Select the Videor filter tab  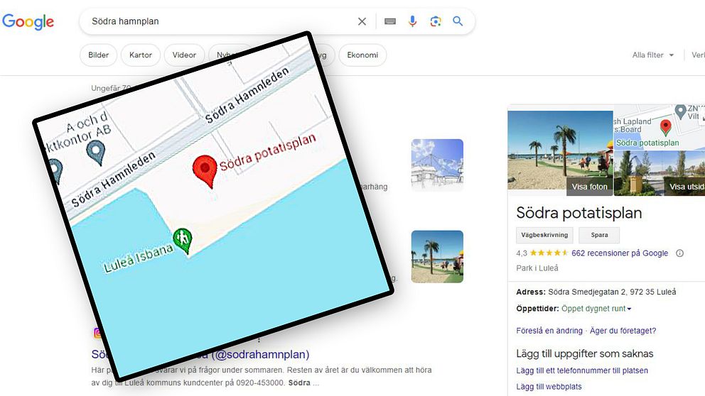(184, 55)
